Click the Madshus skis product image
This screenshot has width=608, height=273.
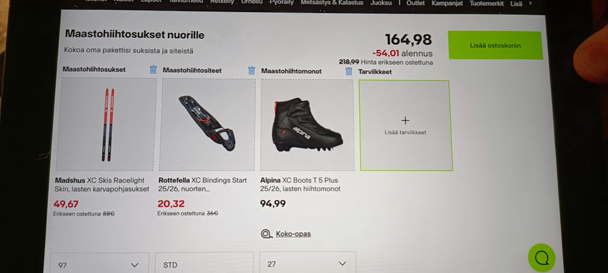106,124
